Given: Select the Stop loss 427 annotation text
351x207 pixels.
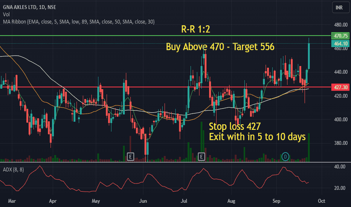Looking at the screenshot, I should point(235,126).
